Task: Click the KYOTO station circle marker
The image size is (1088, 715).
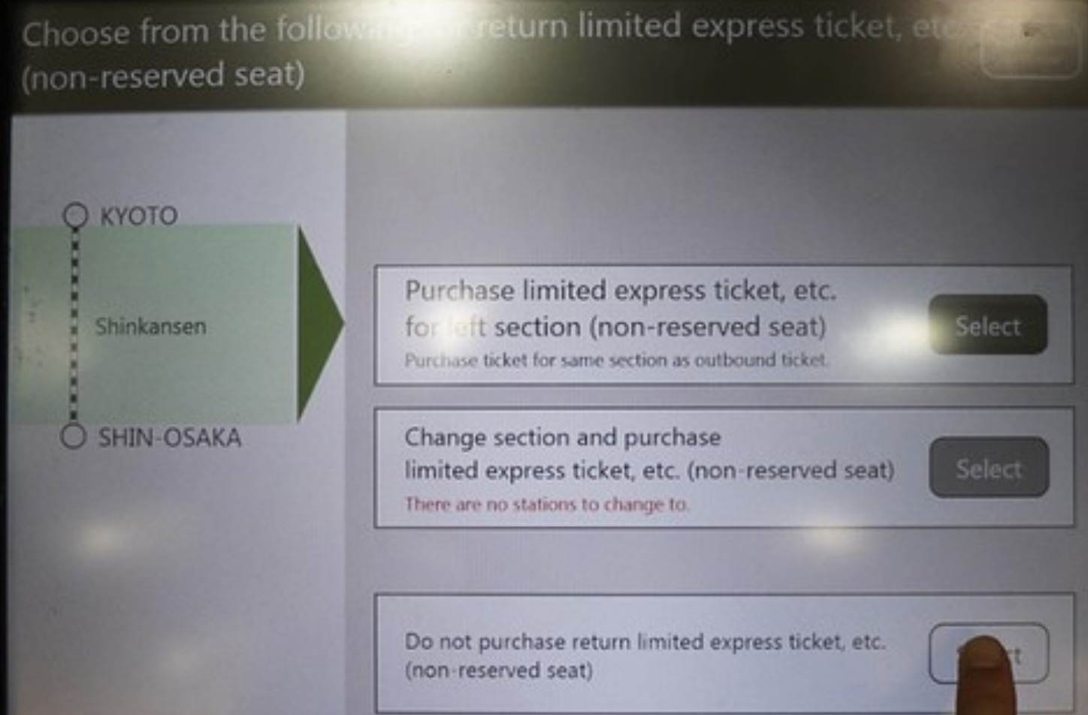Action: [75, 216]
